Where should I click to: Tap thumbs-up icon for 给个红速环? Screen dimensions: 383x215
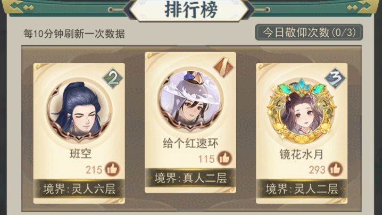pos(224,158)
